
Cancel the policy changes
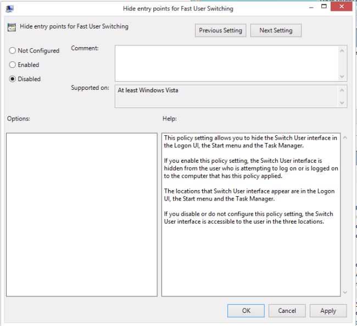coord(287,311)
